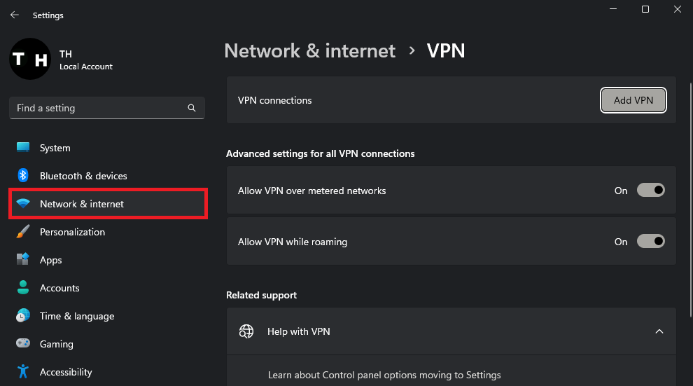Click the Gaming controller icon
Viewport: 693px width, 386px height.
[x=23, y=344]
